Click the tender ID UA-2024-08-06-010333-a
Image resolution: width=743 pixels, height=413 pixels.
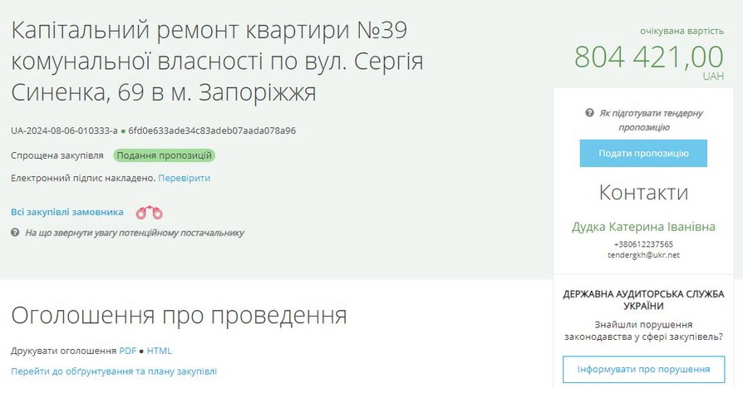click(64, 131)
